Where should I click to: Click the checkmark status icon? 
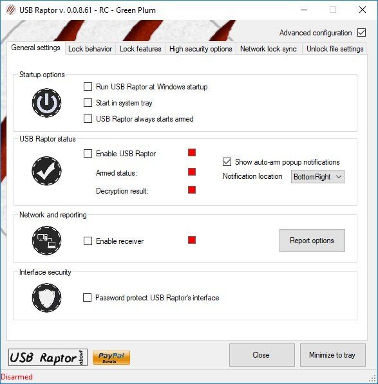[46, 171]
